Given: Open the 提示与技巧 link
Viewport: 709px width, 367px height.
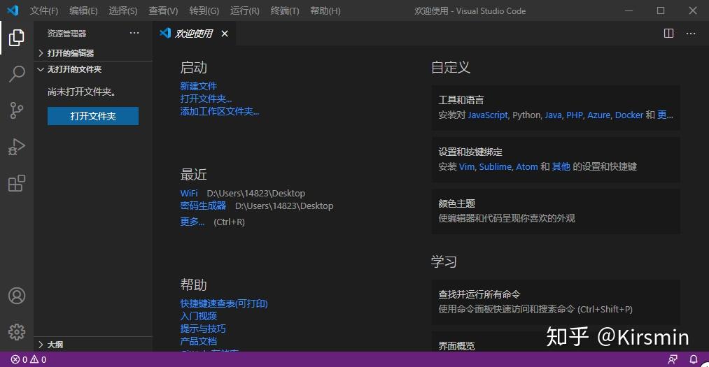Looking at the screenshot, I should [x=203, y=329].
